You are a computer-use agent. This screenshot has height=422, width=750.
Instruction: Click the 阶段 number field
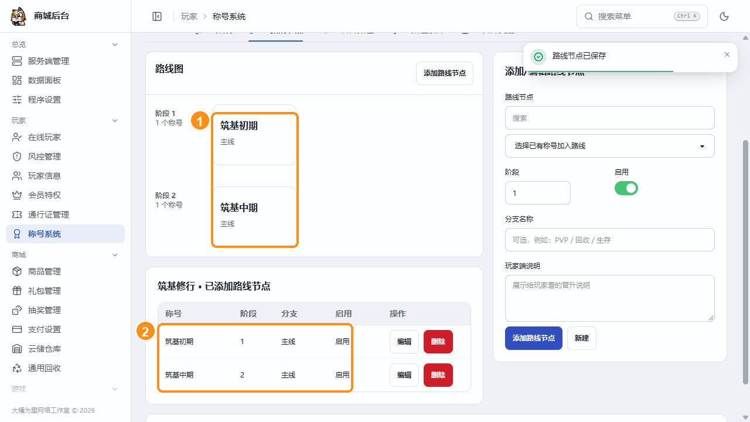pos(538,193)
